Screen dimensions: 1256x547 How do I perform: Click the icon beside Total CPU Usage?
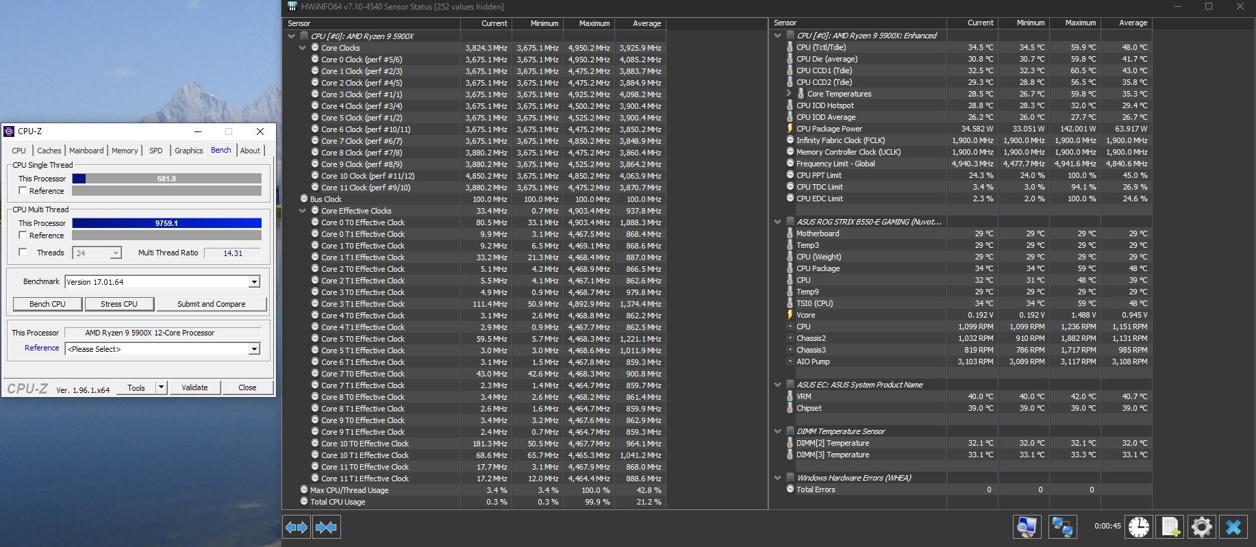304,502
